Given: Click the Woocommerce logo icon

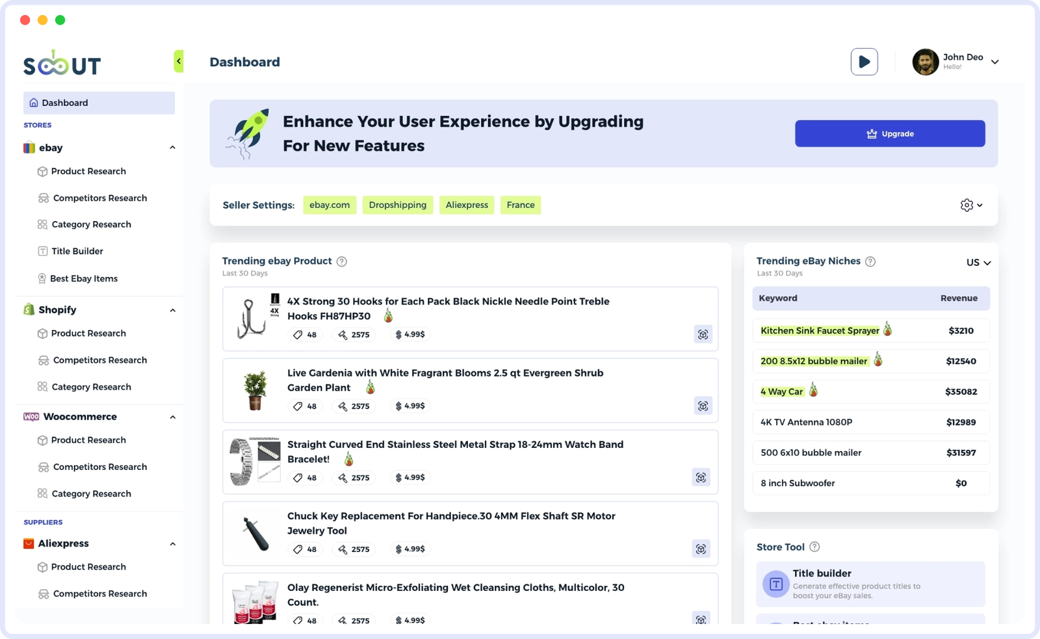Looking at the screenshot, I should (x=31, y=417).
